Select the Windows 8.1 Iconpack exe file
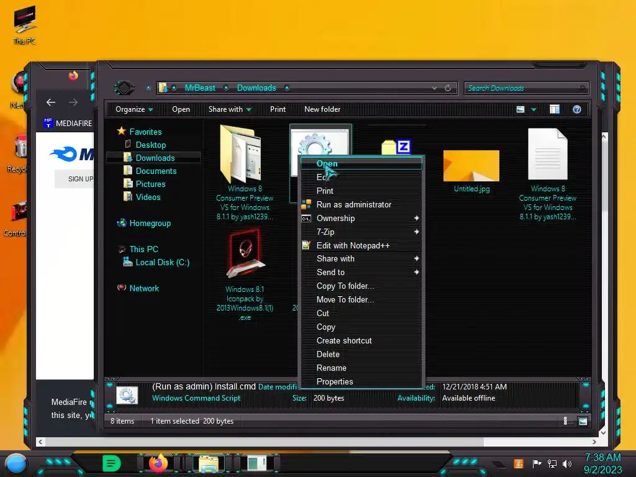 click(x=245, y=275)
